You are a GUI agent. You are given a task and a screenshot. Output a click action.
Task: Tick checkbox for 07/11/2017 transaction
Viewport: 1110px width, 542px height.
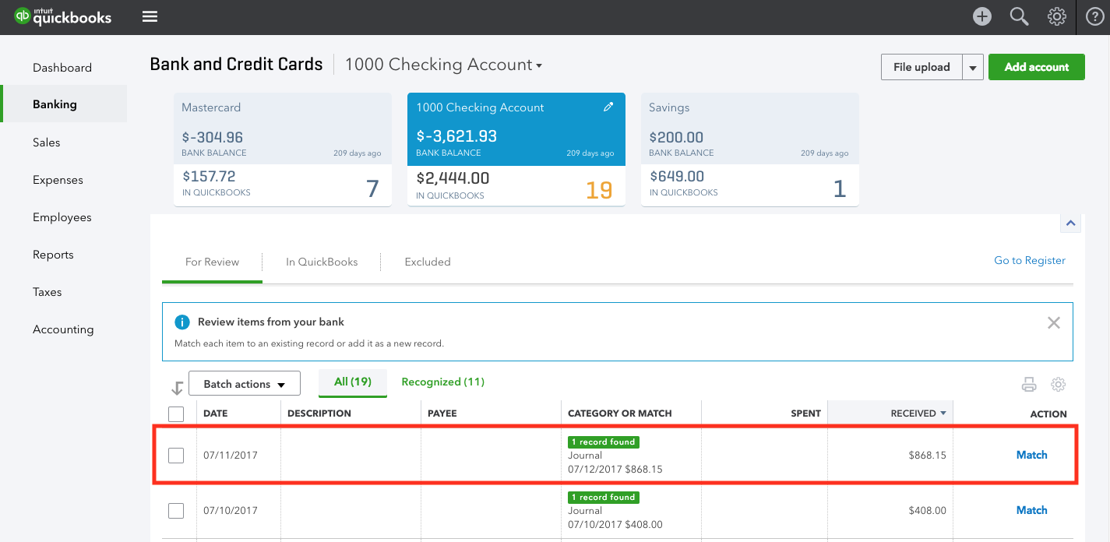[176, 456]
